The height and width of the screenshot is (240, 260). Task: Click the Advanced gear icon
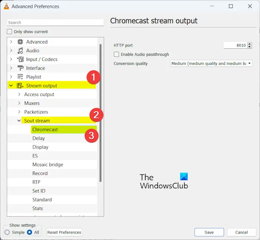coord(20,42)
